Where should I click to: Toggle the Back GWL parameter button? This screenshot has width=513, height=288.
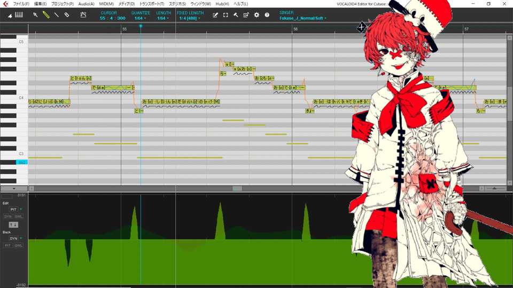pyautogui.click(x=18, y=245)
